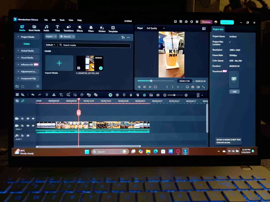Click the Search media field
270x202 pixels.
[94, 45]
